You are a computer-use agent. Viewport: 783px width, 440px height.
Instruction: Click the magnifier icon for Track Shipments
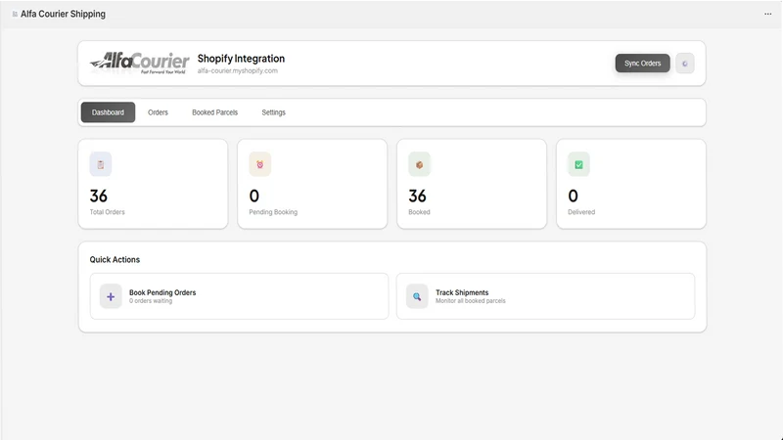click(x=417, y=296)
